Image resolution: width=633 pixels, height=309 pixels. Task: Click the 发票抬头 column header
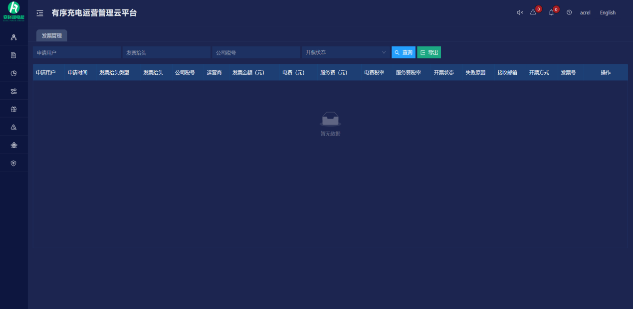153,72
